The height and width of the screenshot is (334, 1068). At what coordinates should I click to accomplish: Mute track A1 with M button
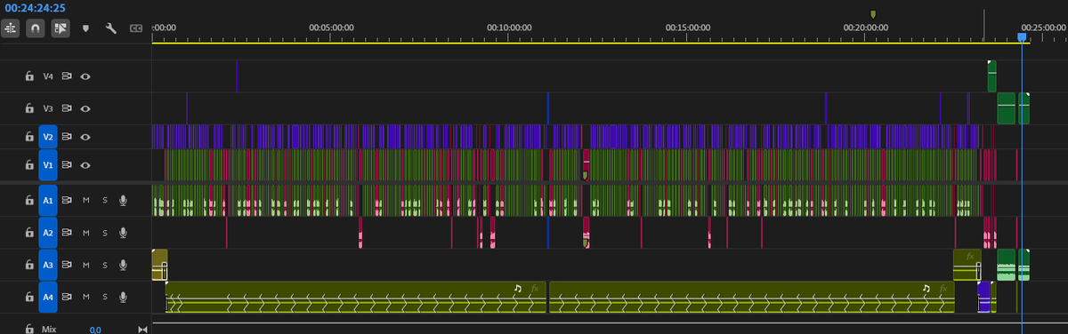click(x=86, y=201)
